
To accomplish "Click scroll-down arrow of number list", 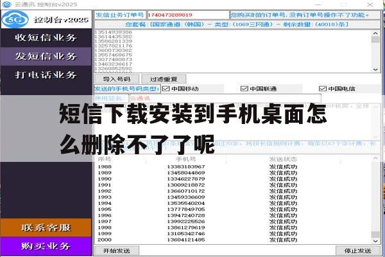I will pyautogui.click(x=375, y=69).
